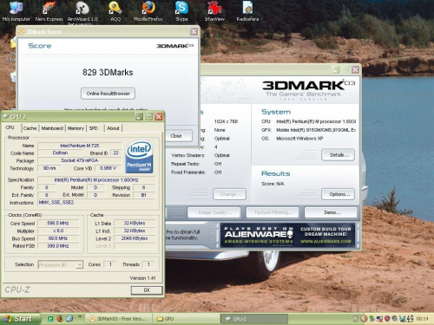Open Skype desktop shortcut
This screenshot has width=434, height=325.
point(181,11)
